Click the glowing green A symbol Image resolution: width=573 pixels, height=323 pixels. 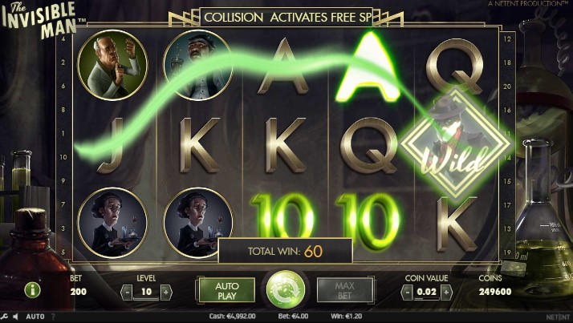(x=368, y=67)
